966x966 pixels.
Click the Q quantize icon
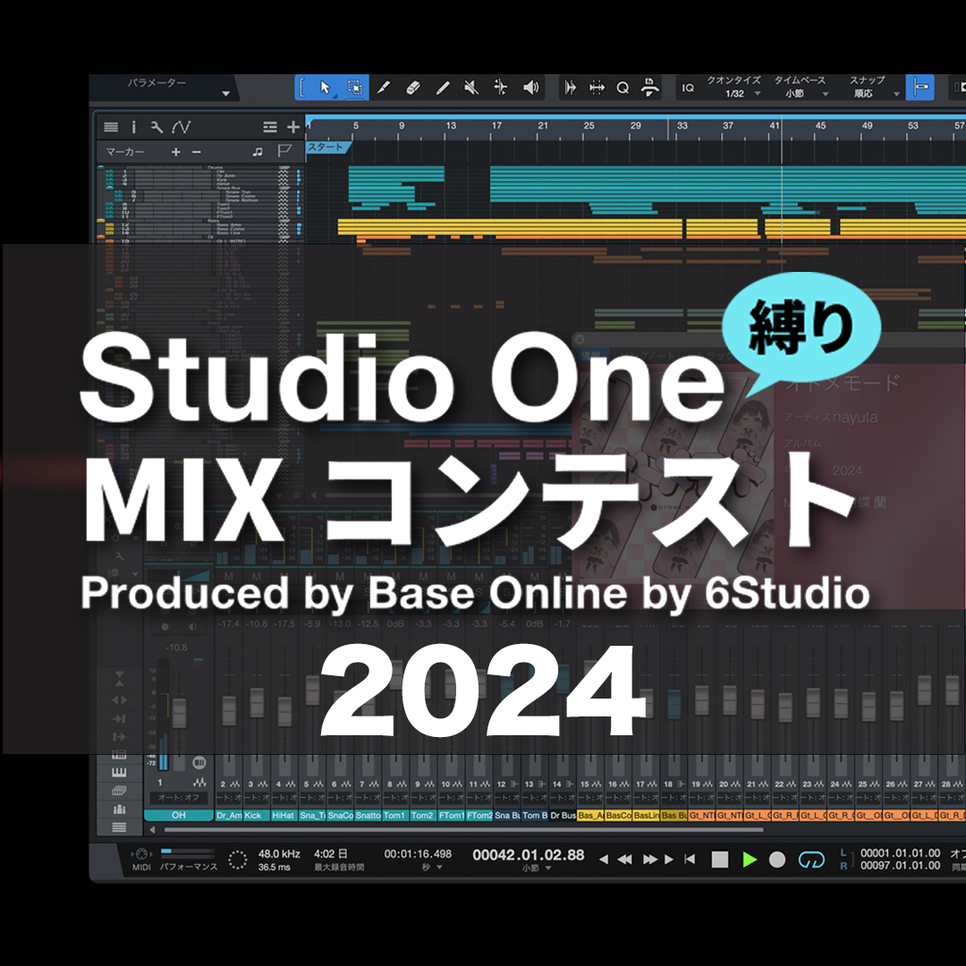(x=623, y=88)
